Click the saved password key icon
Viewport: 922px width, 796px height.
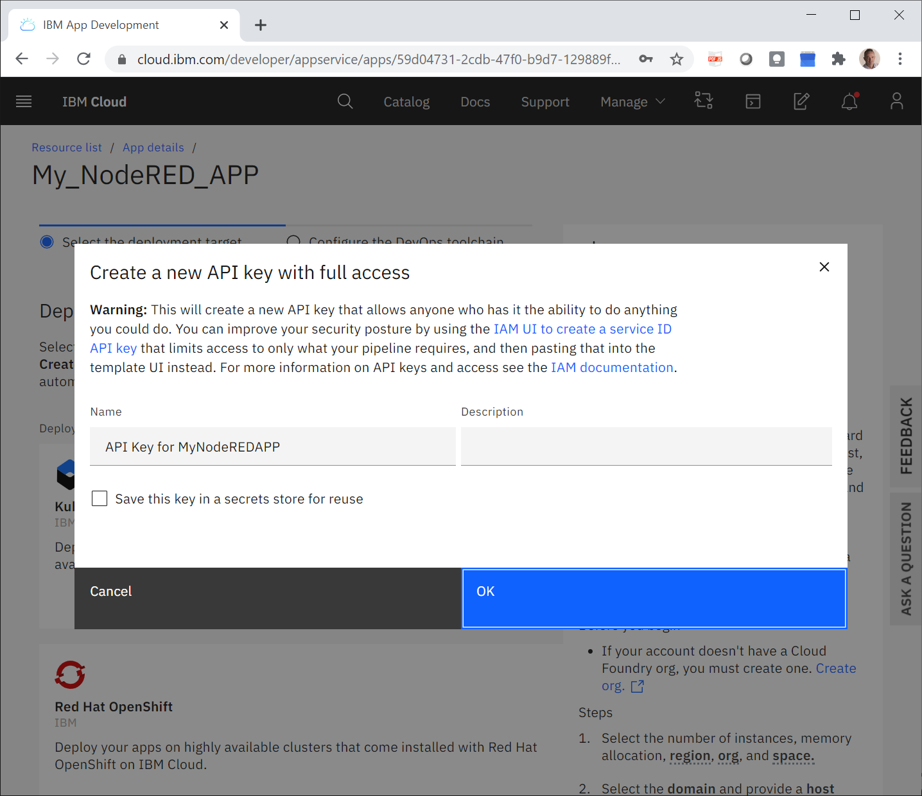click(x=646, y=59)
